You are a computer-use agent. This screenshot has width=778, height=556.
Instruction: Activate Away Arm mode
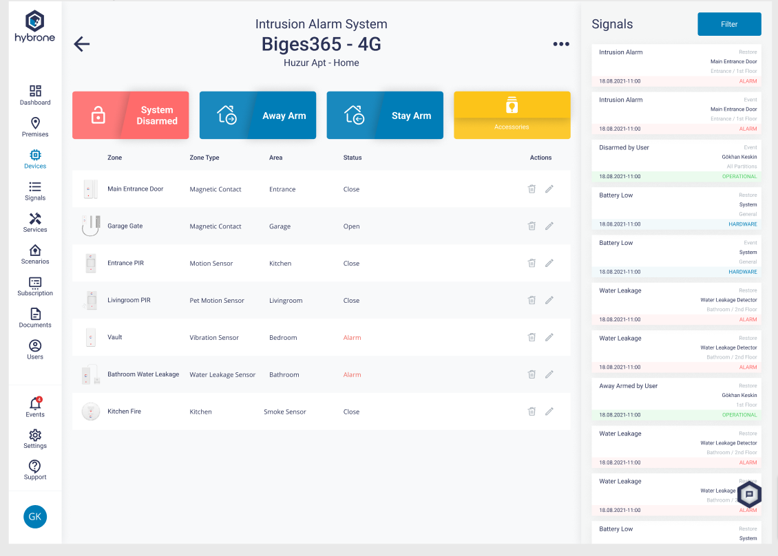[x=257, y=115]
